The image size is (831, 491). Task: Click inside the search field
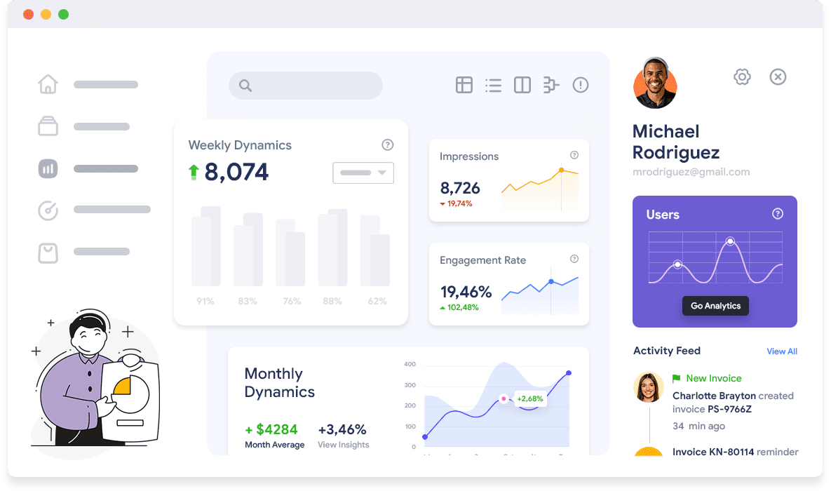coord(305,85)
